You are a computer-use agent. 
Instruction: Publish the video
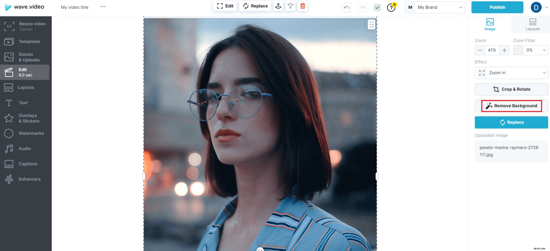[497, 7]
